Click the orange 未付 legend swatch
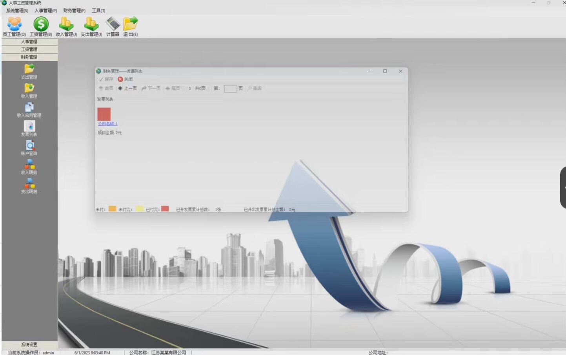566x355 pixels. 112,209
